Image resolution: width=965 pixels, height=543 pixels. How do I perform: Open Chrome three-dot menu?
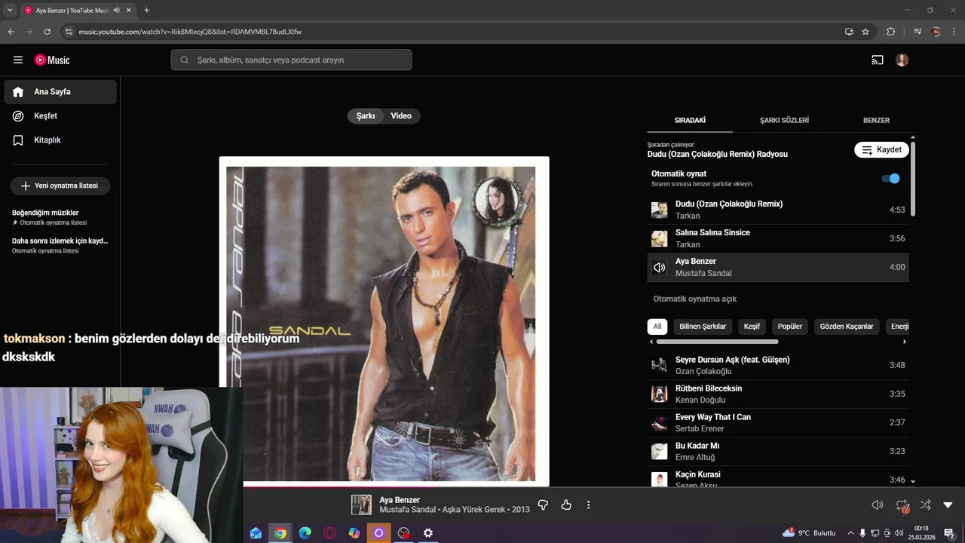[x=954, y=32]
